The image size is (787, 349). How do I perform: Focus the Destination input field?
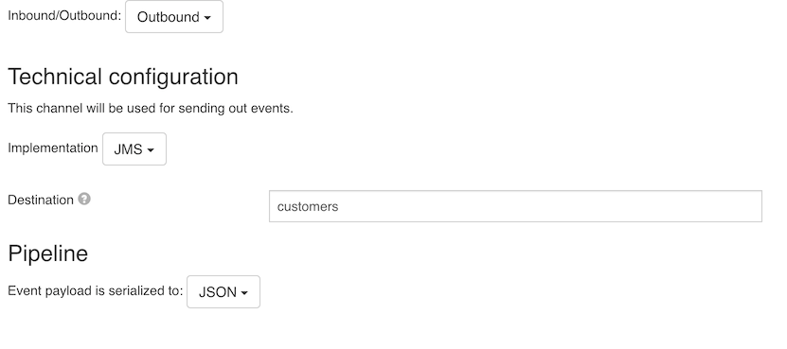(515, 206)
